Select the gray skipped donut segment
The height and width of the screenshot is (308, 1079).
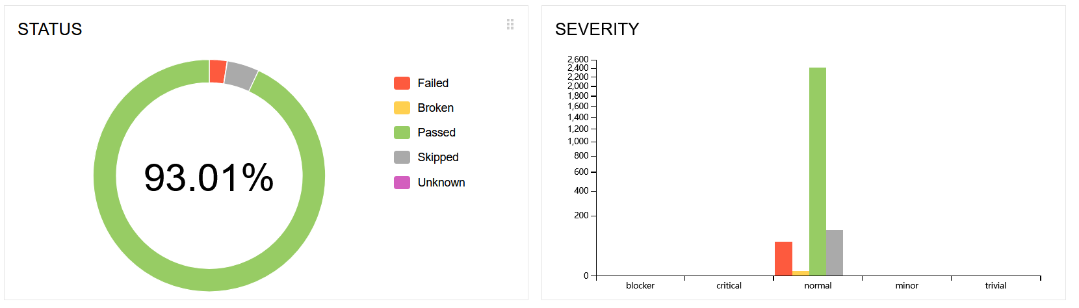[x=240, y=76]
